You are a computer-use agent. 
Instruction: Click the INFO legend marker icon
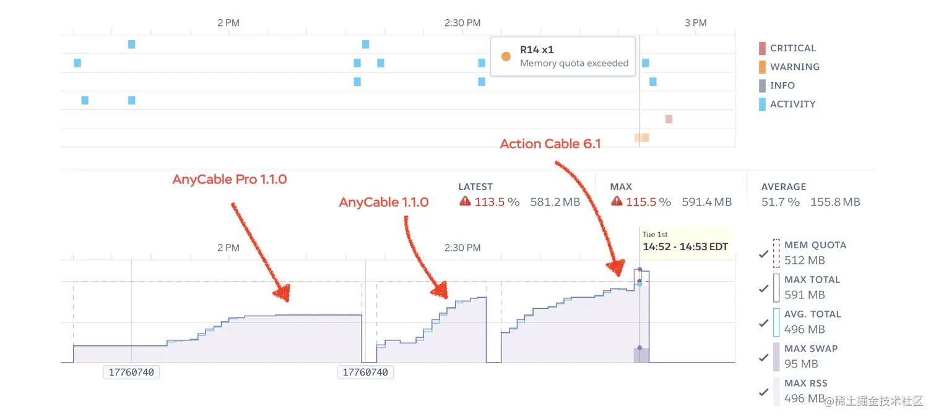762,85
